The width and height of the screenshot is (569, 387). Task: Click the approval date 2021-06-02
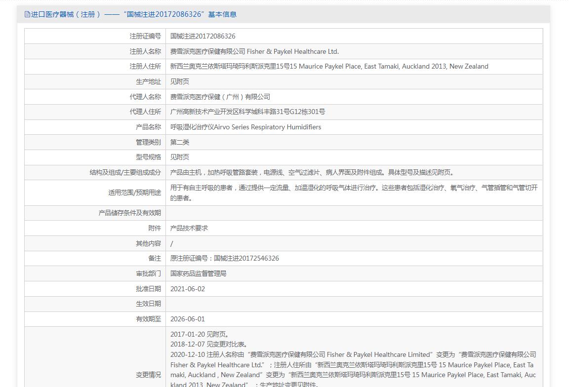[x=187, y=289]
